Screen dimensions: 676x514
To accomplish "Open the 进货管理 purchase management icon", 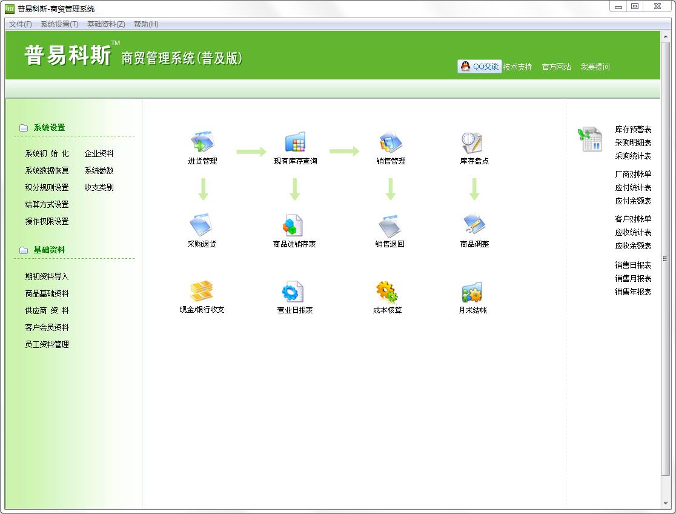I will 203,142.
